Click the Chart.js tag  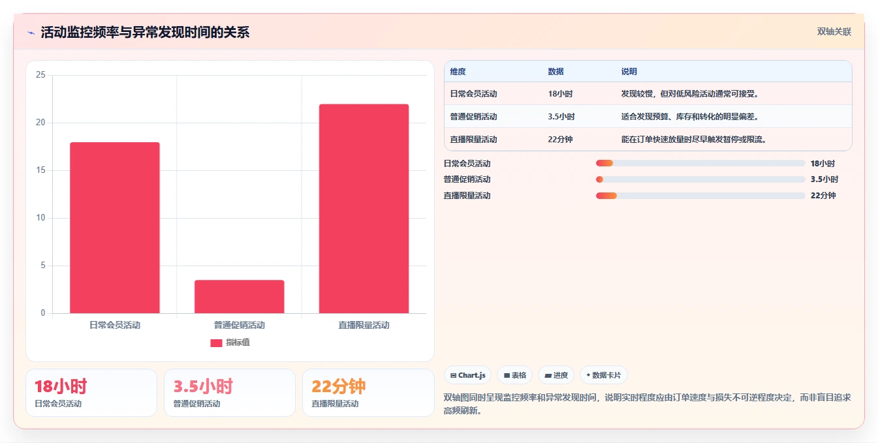point(468,375)
